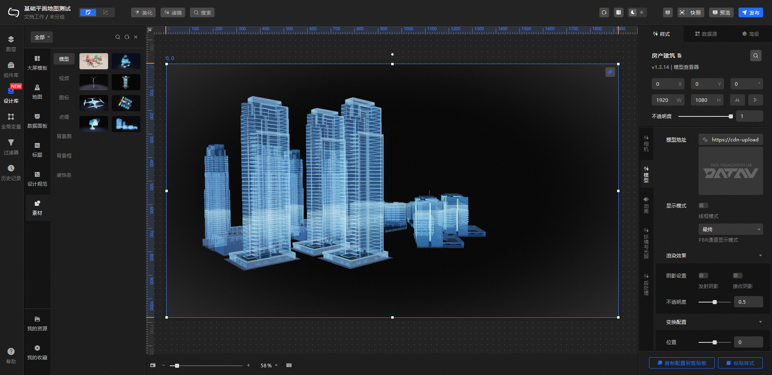The image size is (772, 375).
Task: Click the fit-to-screen icon in bottom bar
Action: (x=153, y=365)
